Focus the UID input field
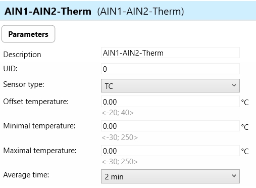 coord(170,69)
